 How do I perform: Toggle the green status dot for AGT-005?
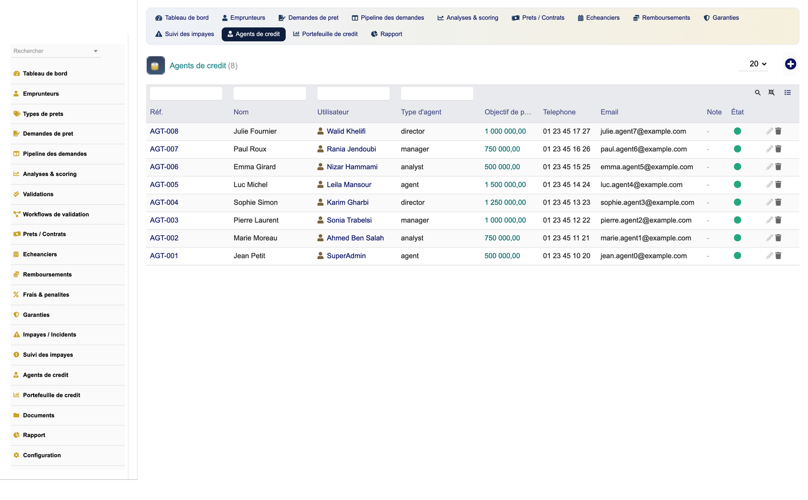pos(738,184)
